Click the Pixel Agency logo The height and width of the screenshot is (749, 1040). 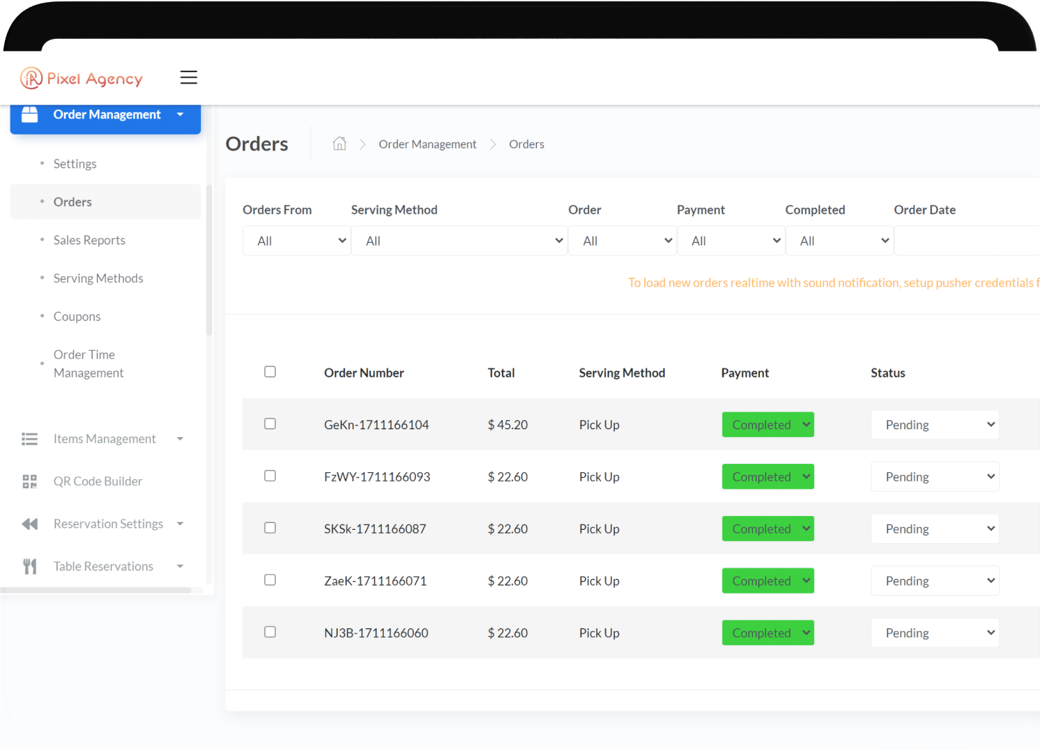[x=81, y=78]
